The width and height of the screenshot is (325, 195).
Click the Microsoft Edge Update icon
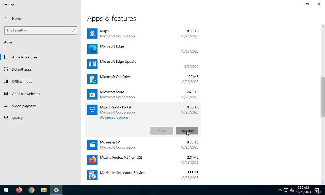coord(92,64)
